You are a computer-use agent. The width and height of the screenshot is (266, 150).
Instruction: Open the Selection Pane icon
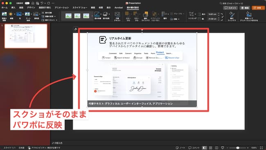(145, 14)
